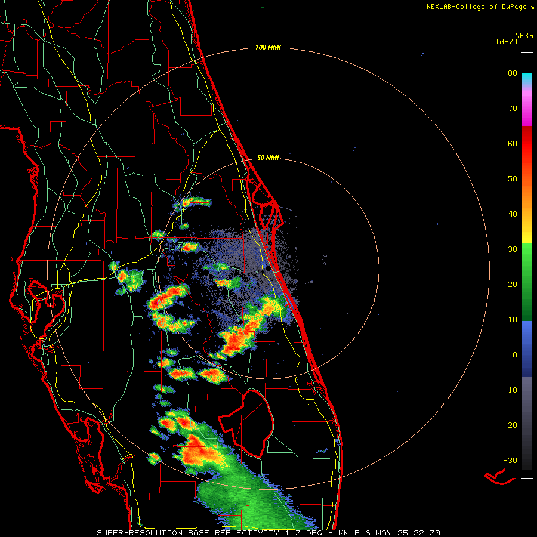Click the green segment of the color bar
The width and height of the screenshot is (537, 537).
point(527,282)
